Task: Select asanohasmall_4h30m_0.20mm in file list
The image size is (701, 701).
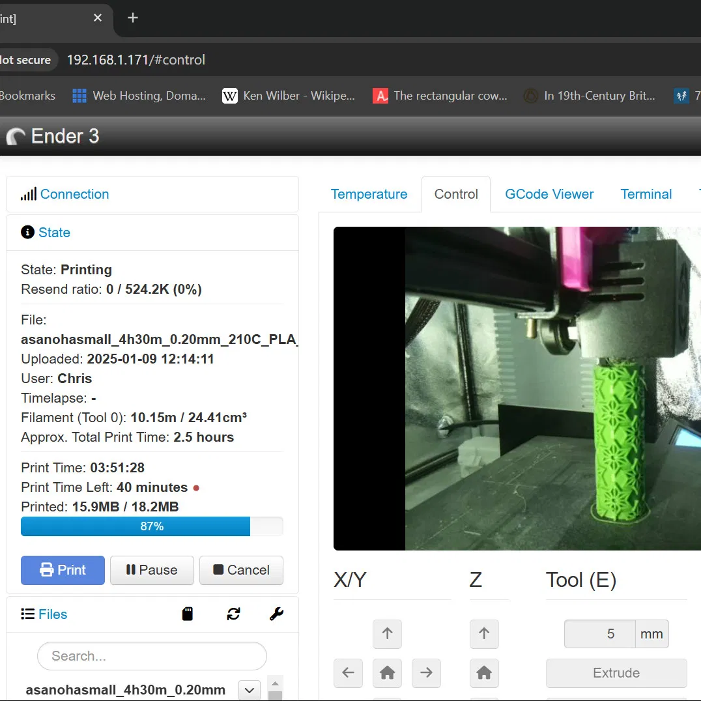Action: click(x=125, y=690)
